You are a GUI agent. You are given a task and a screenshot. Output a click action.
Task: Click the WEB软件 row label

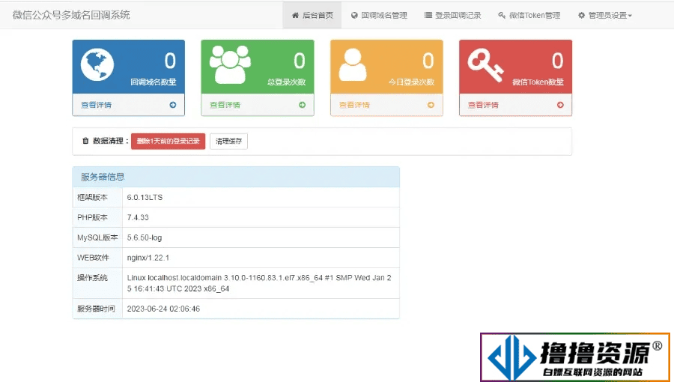[93, 258]
